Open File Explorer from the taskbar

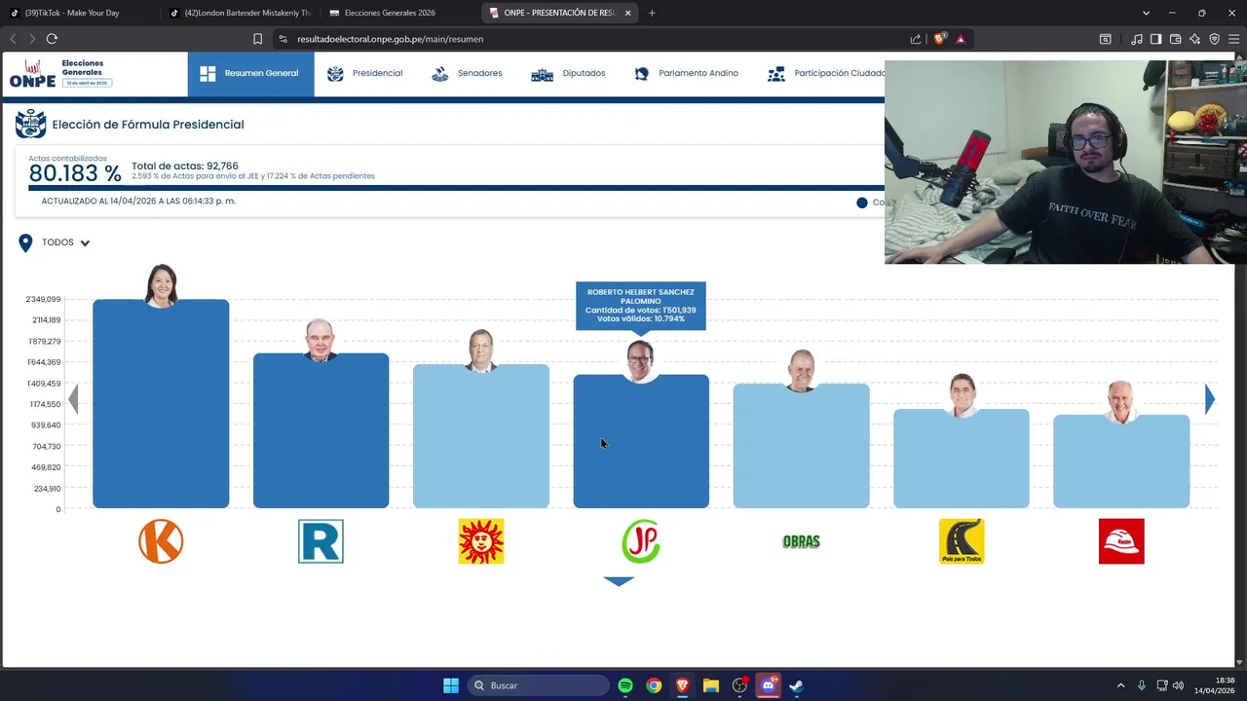711,685
